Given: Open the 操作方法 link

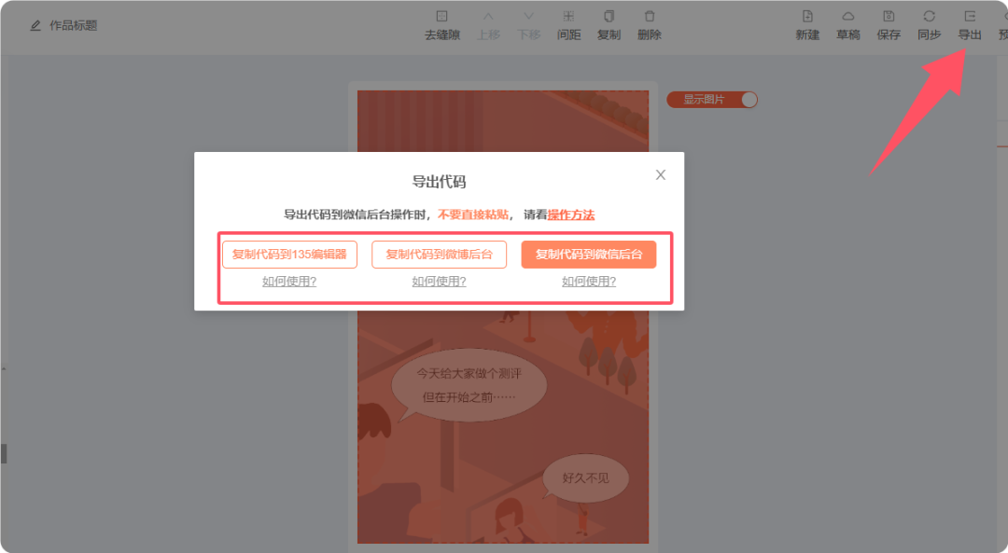Looking at the screenshot, I should coord(571,214).
